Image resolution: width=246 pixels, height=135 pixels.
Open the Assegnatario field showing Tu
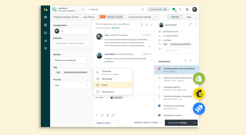(x=72, y=31)
